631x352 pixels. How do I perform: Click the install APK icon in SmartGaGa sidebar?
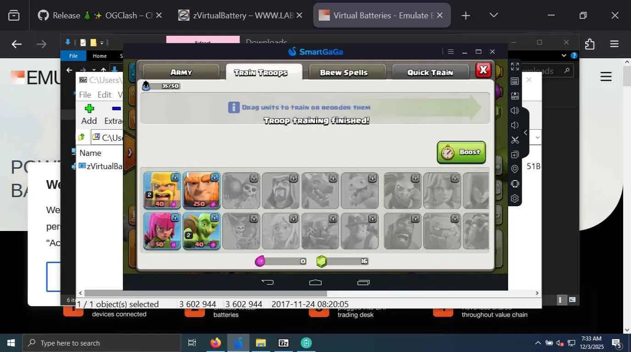click(x=515, y=96)
